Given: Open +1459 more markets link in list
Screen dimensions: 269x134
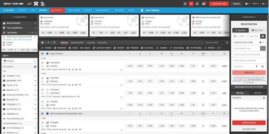Looking at the screenshot, I should click(x=224, y=66).
